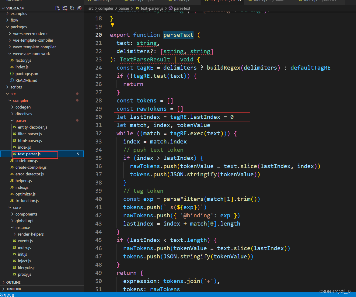
Task: Open helpers.js file
Action: coord(24,181)
